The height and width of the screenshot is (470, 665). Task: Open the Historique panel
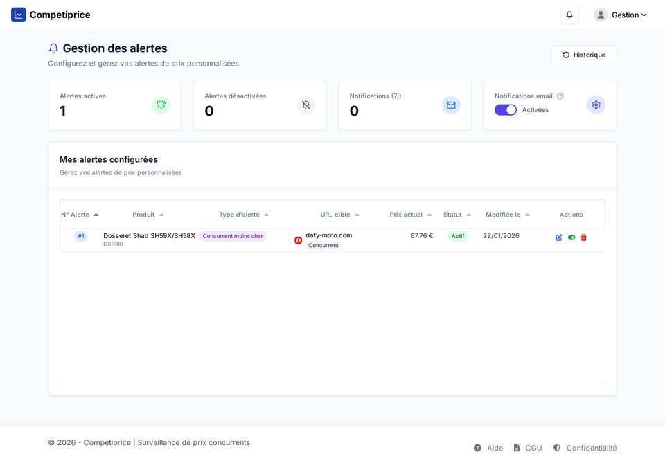pos(583,54)
